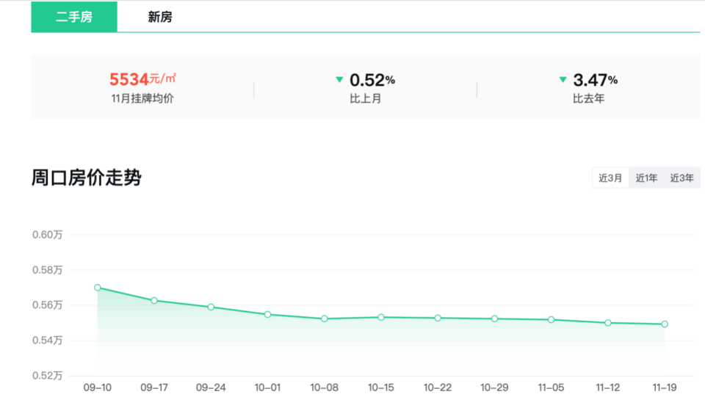Click the 5534元/㎡ average listing price
705x408 pixels.
click(142, 79)
